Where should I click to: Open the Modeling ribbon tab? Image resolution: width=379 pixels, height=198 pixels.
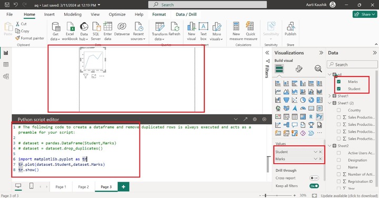click(73, 15)
